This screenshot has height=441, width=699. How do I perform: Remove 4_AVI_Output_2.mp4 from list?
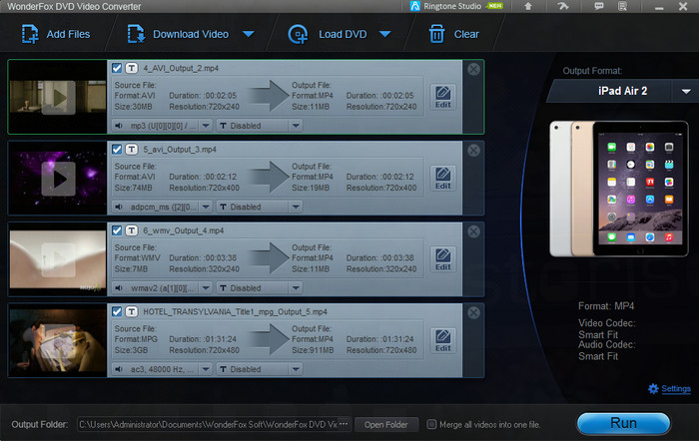tap(473, 69)
